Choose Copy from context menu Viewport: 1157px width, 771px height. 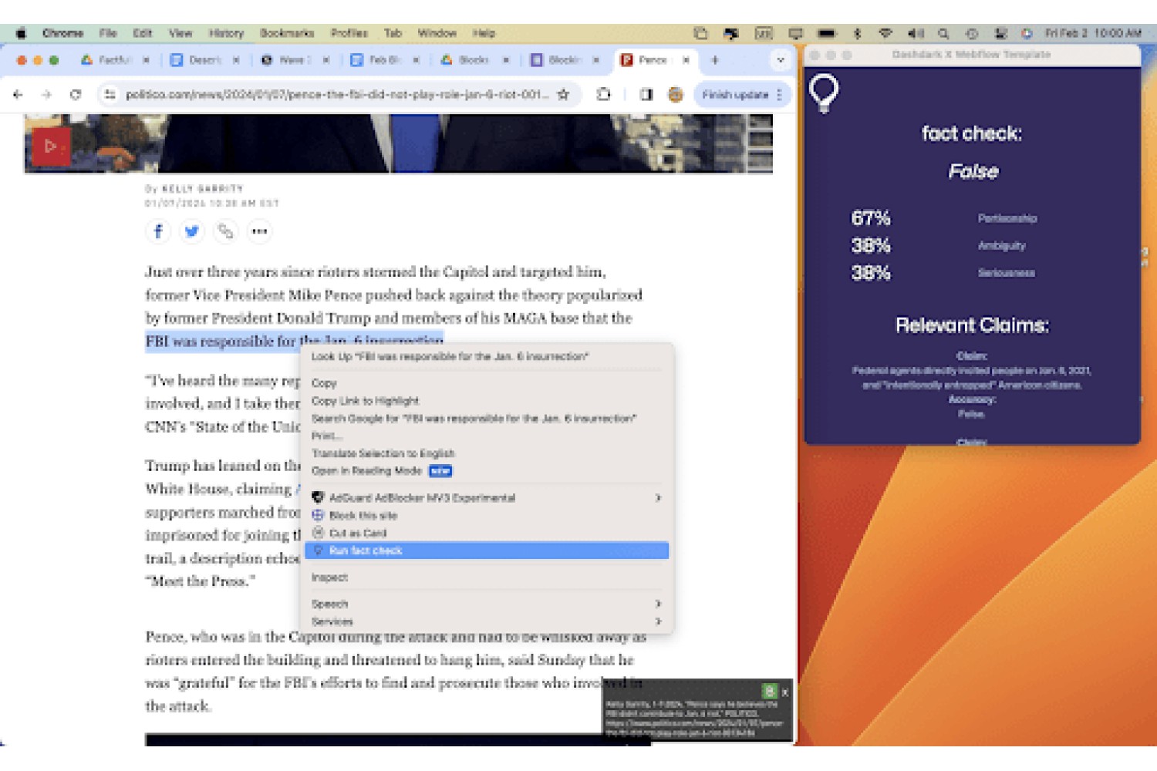coord(486,382)
